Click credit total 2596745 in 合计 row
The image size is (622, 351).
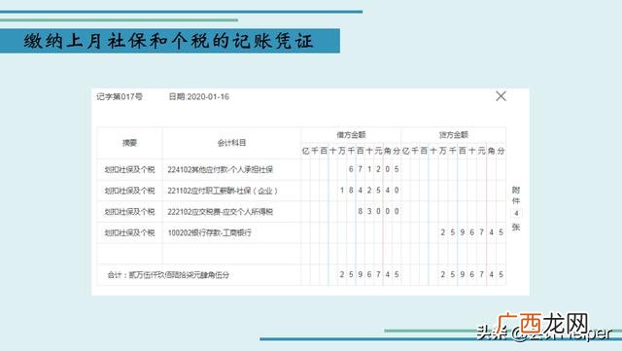(x=472, y=274)
